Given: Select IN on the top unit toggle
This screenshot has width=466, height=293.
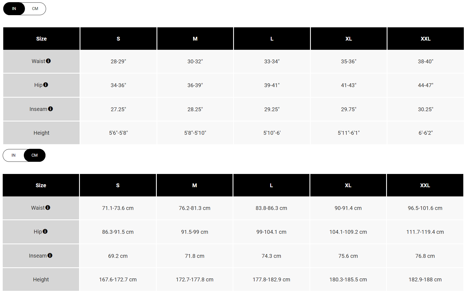Looking at the screenshot, I should (14, 9).
